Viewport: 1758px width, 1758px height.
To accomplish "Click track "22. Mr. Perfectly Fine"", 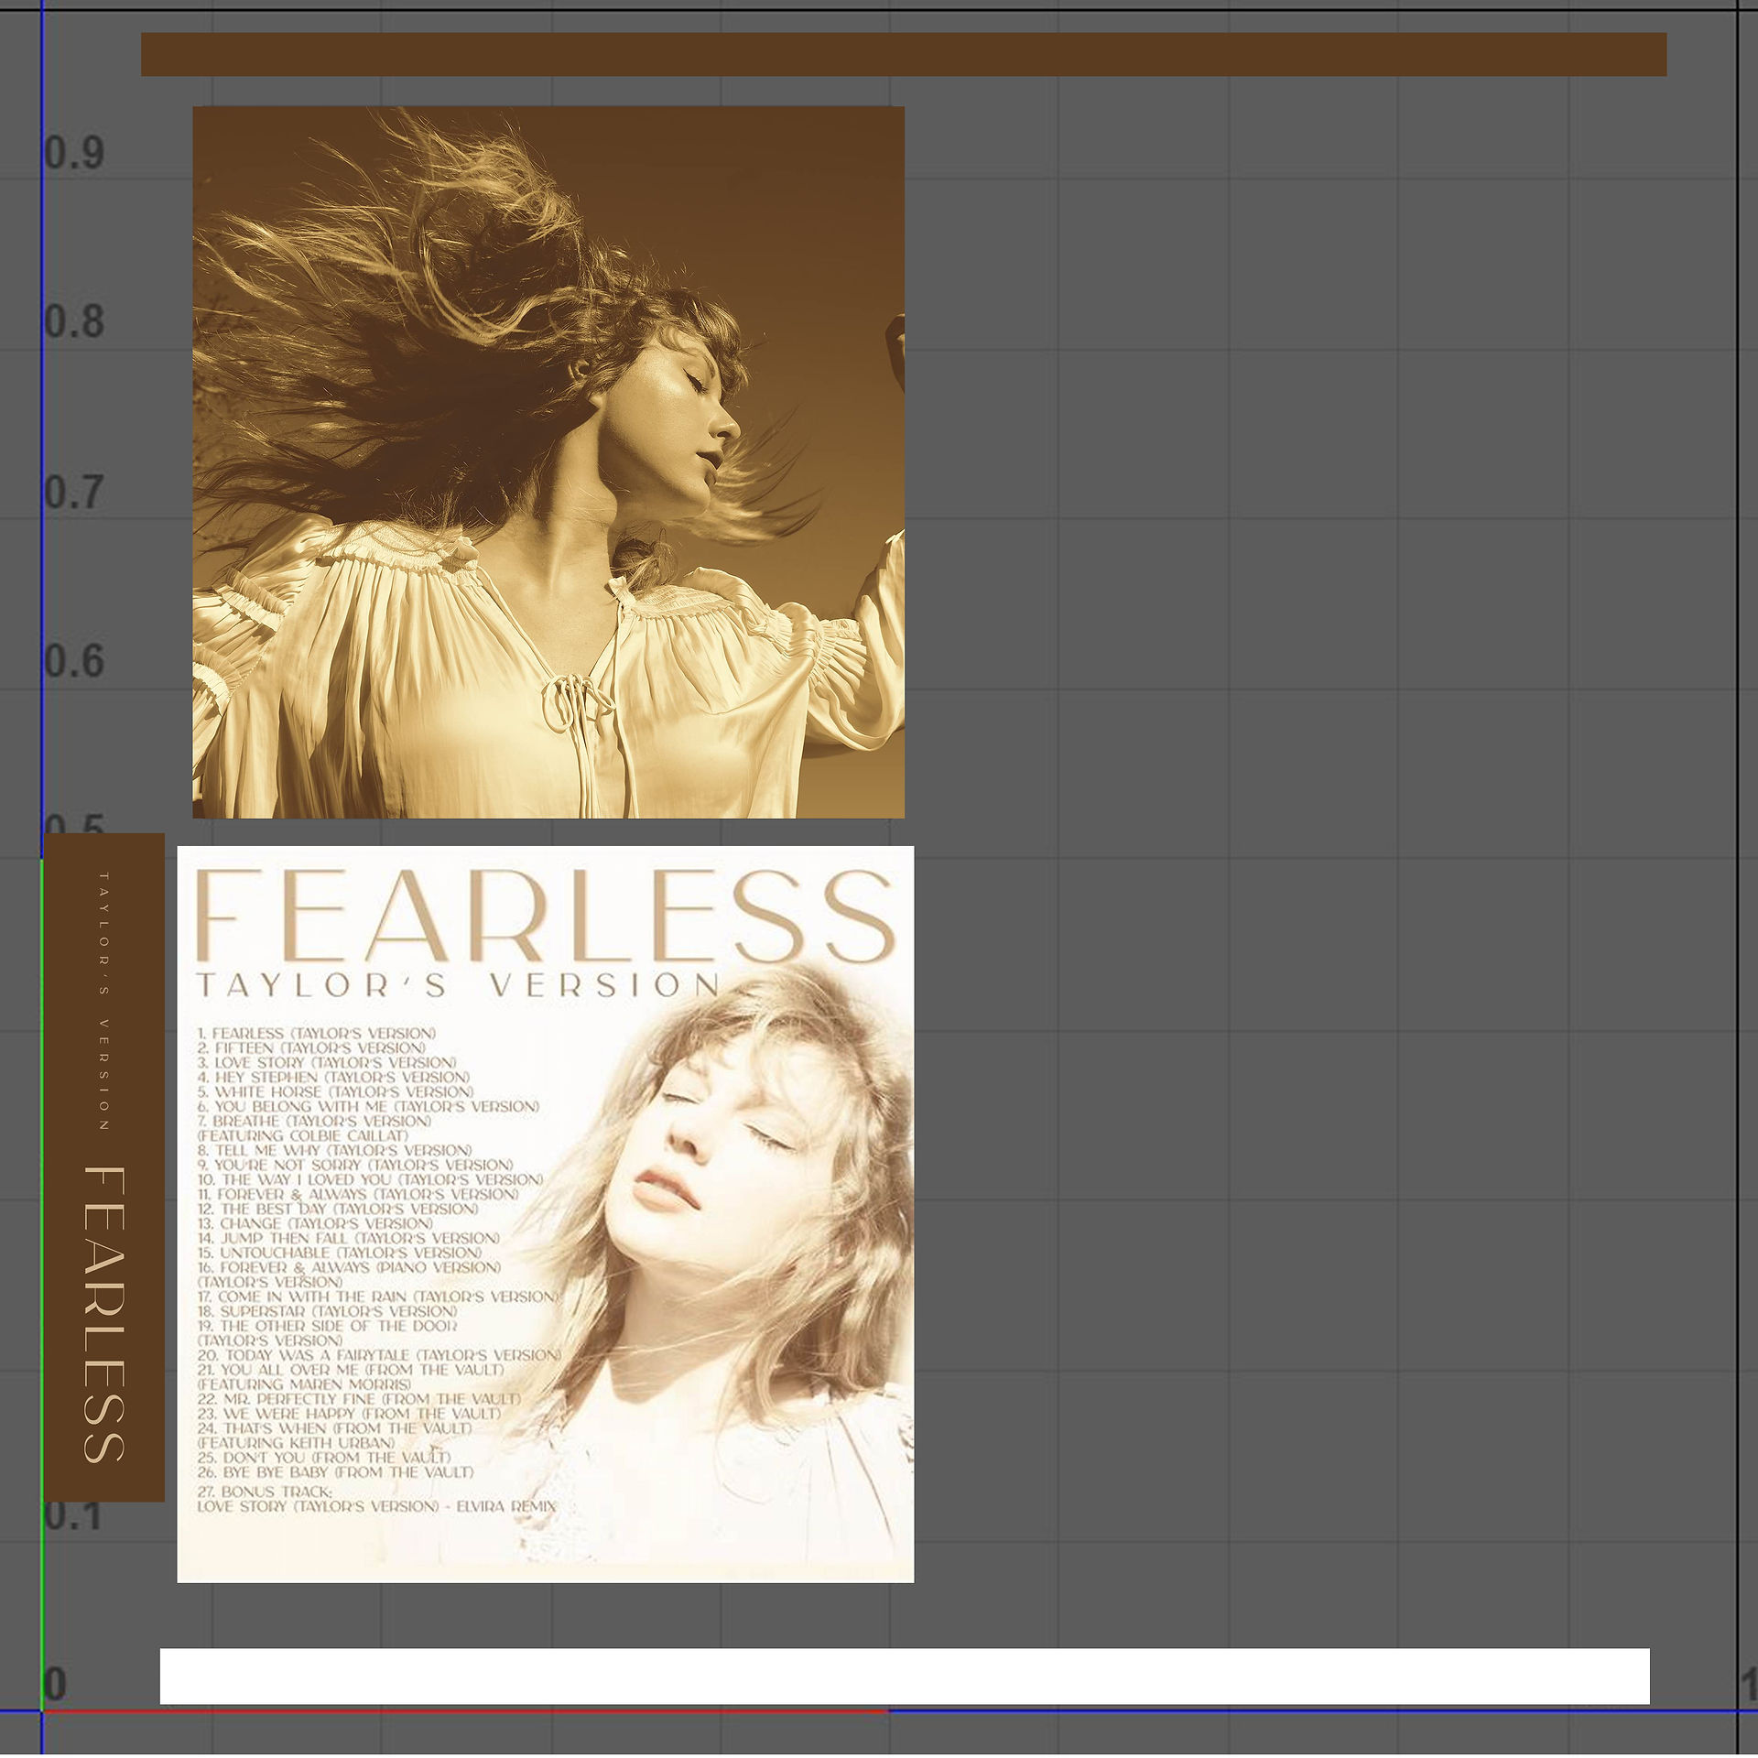I will click(x=359, y=1399).
